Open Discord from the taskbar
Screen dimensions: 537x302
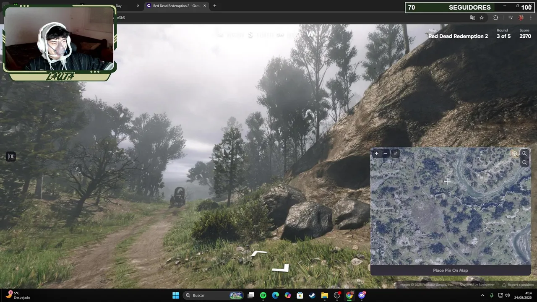tap(362, 295)
